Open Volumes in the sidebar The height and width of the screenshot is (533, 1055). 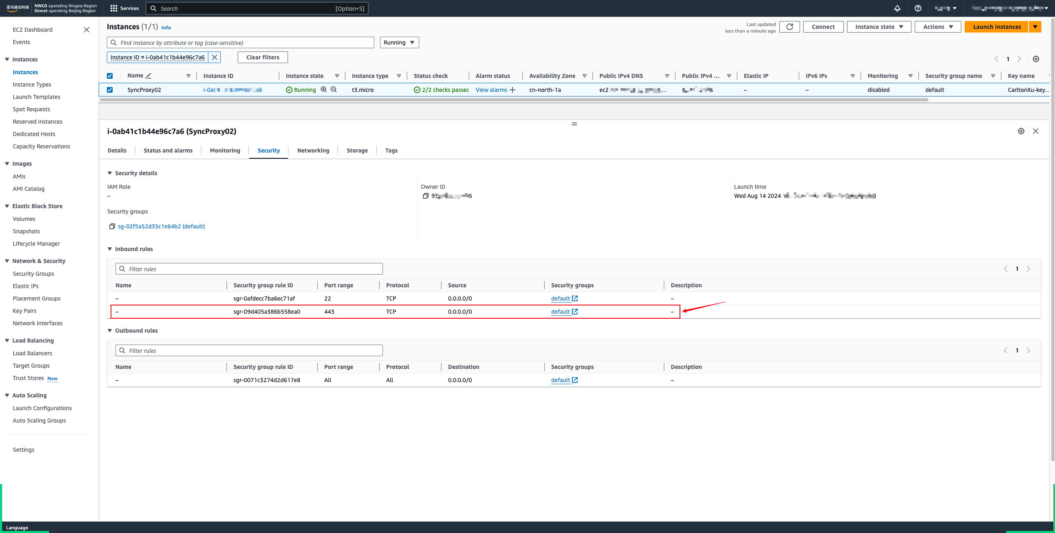click(24, 219)
